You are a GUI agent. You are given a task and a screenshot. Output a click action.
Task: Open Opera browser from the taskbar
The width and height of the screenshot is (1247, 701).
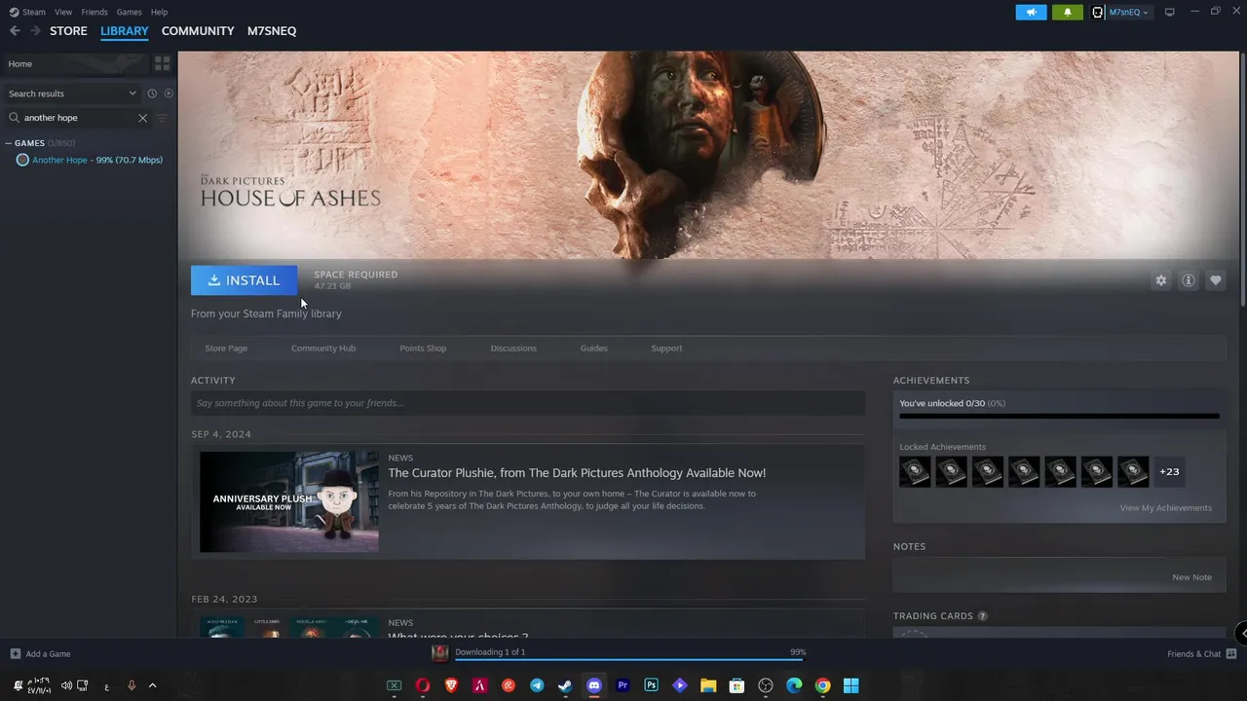[423, 685]
